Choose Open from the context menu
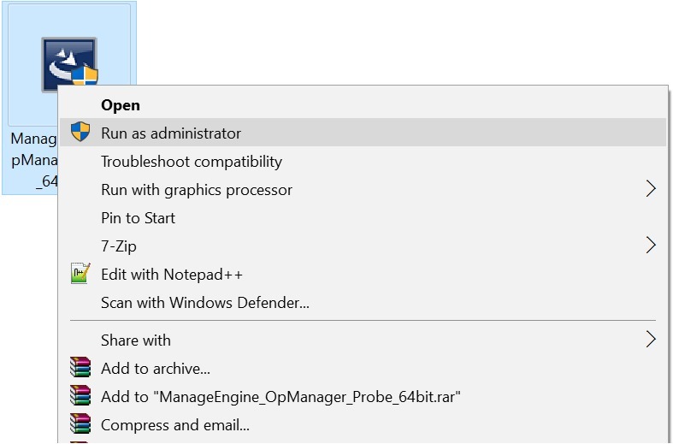The height and width of the screenshot is (444, 673). 121,105
